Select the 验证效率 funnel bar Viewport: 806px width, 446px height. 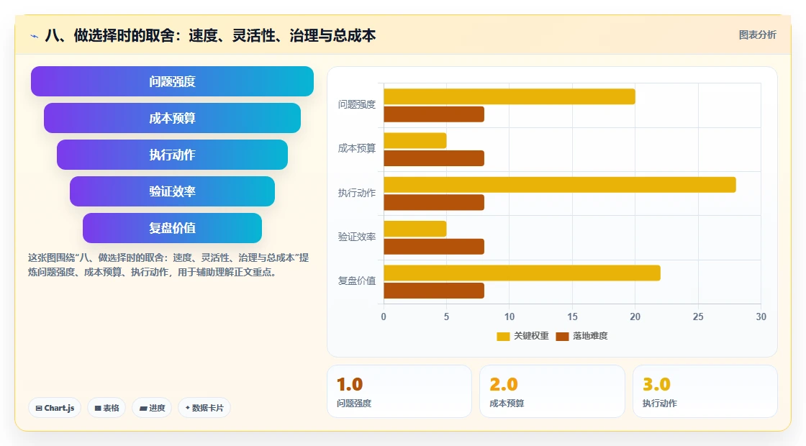click(x=172, y=191)
